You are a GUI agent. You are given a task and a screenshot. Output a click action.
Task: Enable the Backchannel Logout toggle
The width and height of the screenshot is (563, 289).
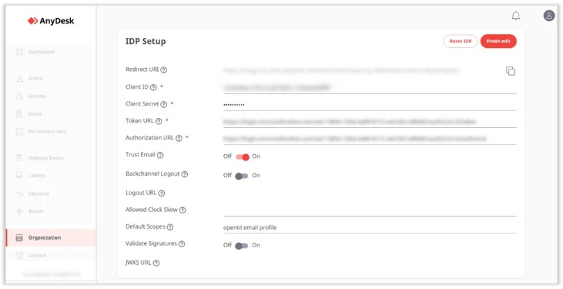241,176
